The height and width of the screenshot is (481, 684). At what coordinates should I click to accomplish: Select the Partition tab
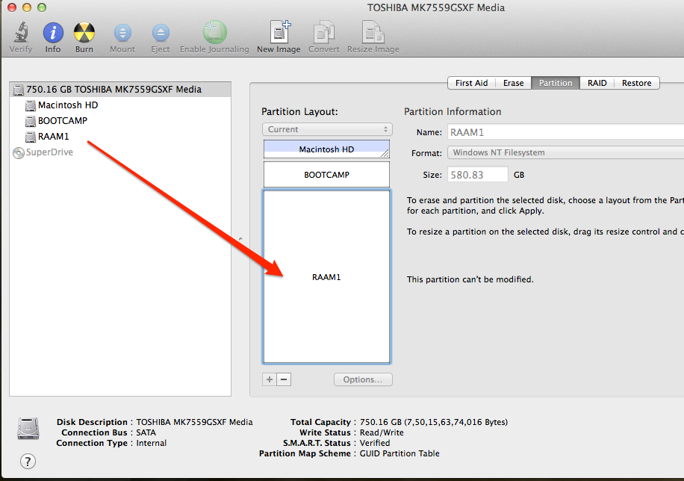coord(556,83)
